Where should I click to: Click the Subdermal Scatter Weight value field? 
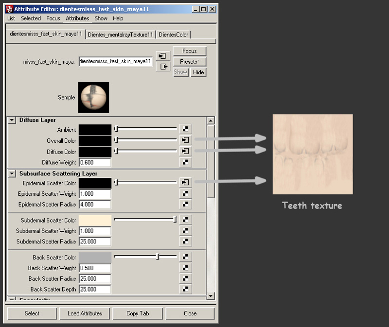(95, 231)
